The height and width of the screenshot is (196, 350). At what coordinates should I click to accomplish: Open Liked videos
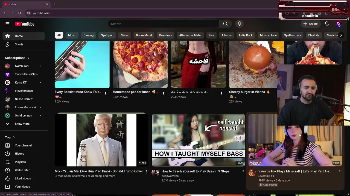24,178
